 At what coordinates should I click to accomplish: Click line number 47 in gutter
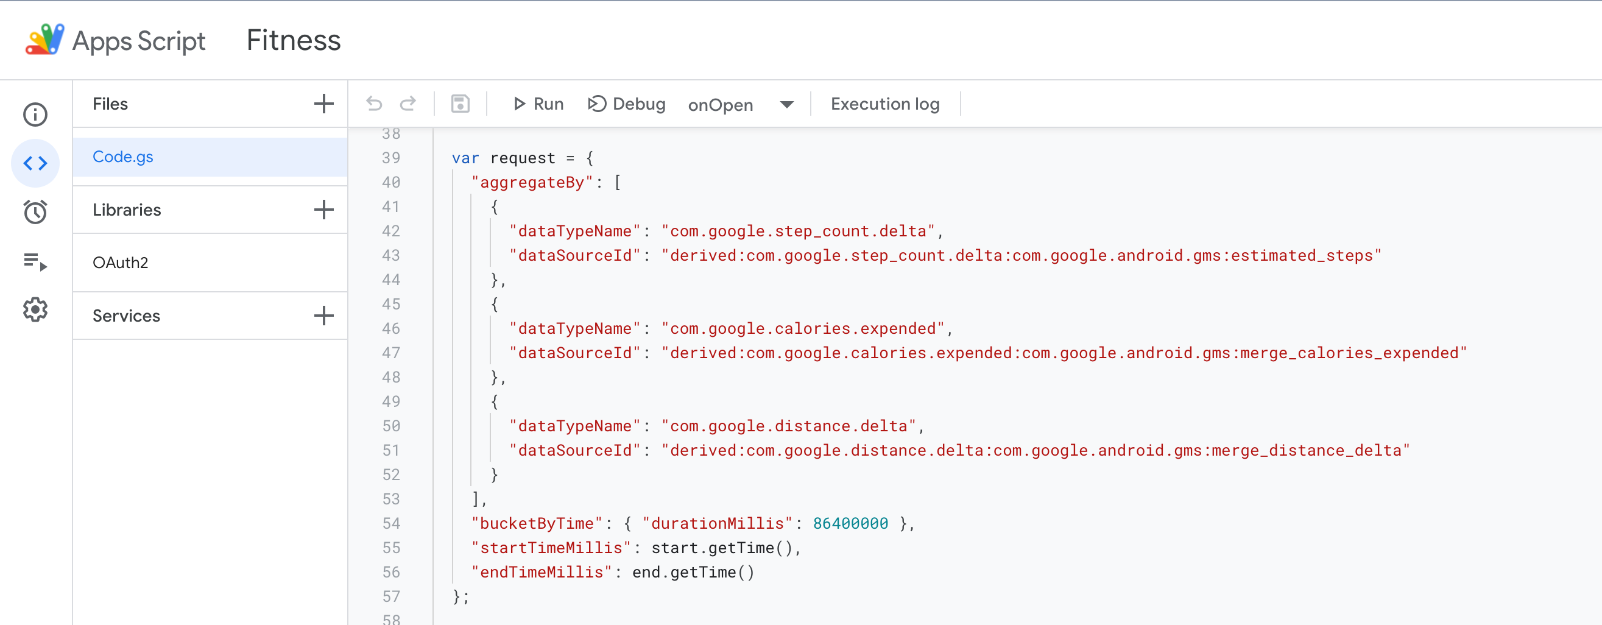[391, 353]
